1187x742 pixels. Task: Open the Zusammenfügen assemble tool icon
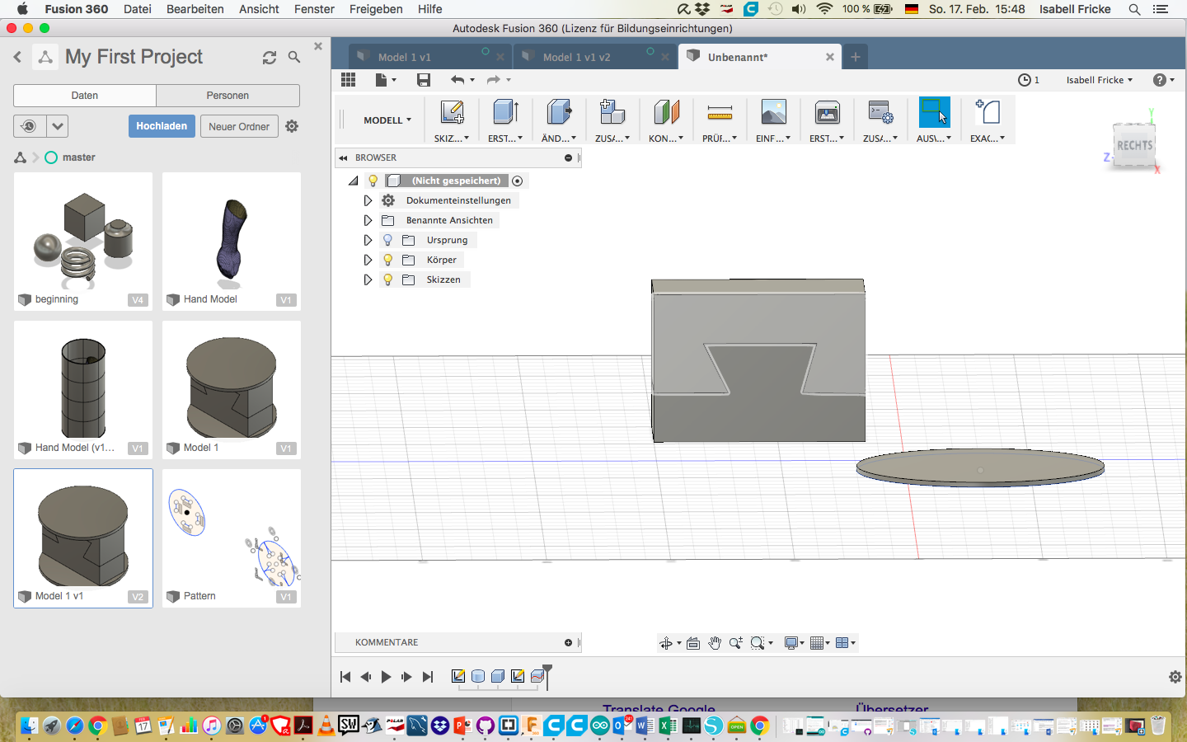click(x=612, y=113)
